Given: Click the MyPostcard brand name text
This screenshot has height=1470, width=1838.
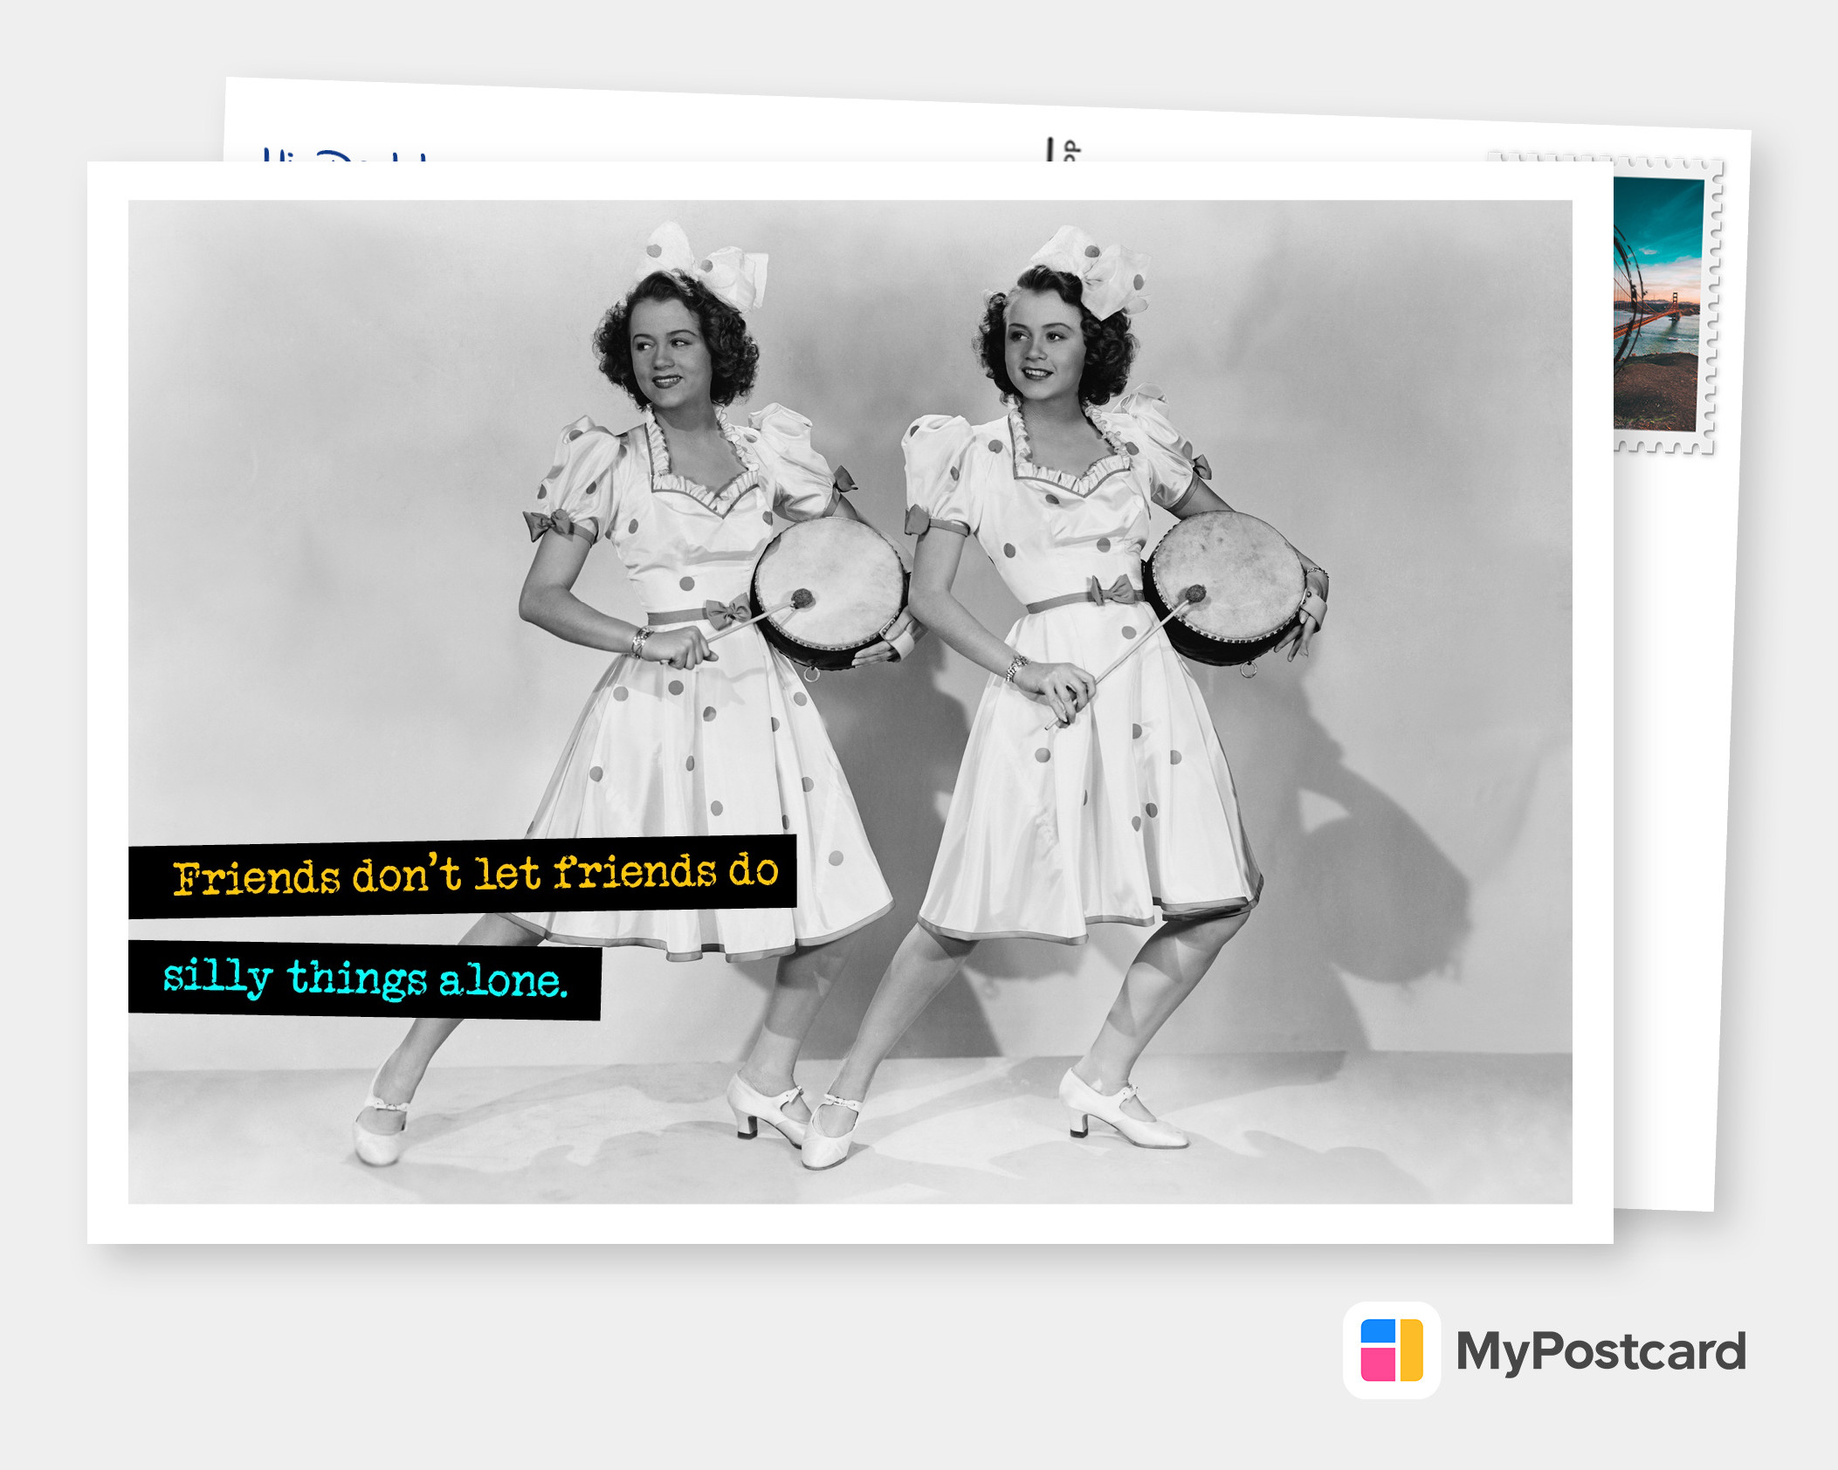Looking at the screenshot, I should (1601, 1351).
